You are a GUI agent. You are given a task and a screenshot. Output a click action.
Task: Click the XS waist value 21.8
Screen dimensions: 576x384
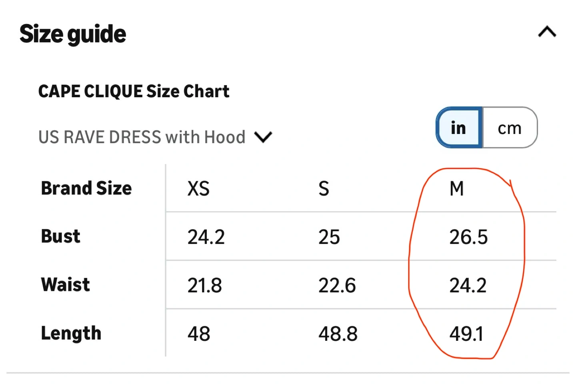[x=204, y=286]
